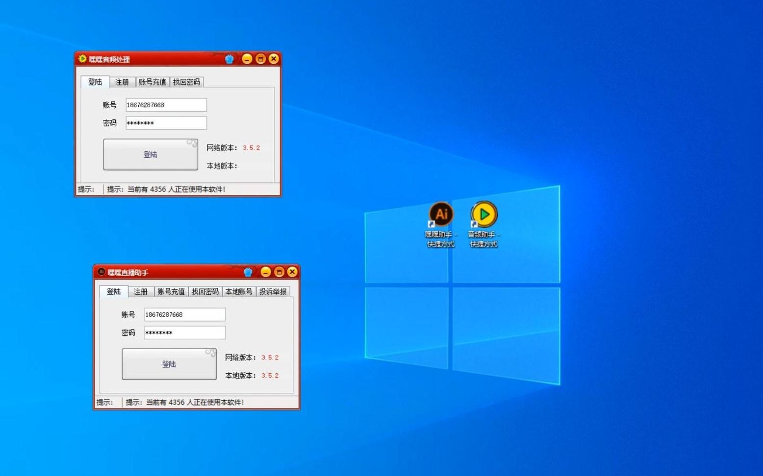Click the 登陆 button in 嘿嘿音频处理
Screen dimensions: 763x476
[x=151, y=155]
